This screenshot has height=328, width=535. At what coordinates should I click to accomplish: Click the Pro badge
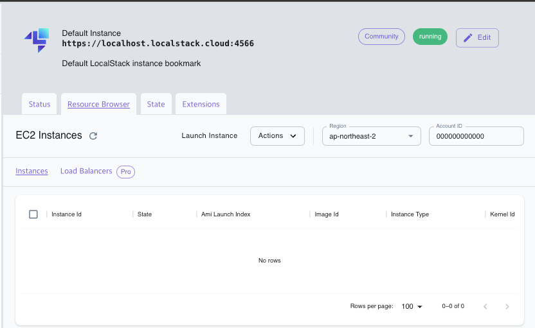pyautogui.click(x=125, y=171)
